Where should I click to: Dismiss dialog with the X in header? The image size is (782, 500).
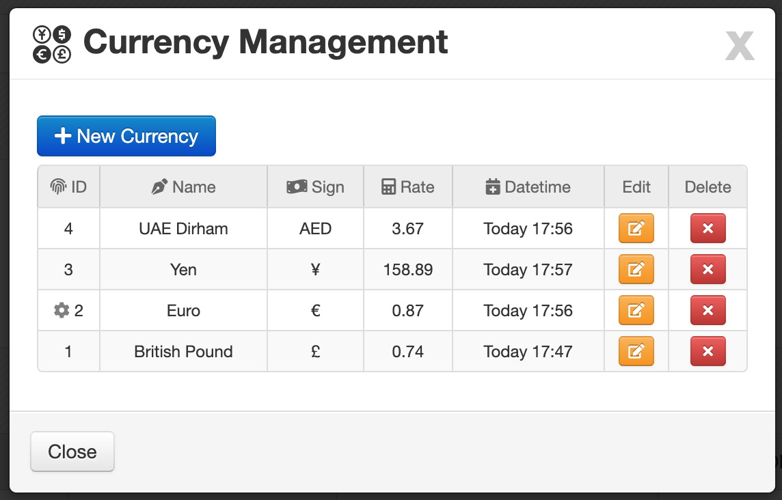(x=740, y=45)
